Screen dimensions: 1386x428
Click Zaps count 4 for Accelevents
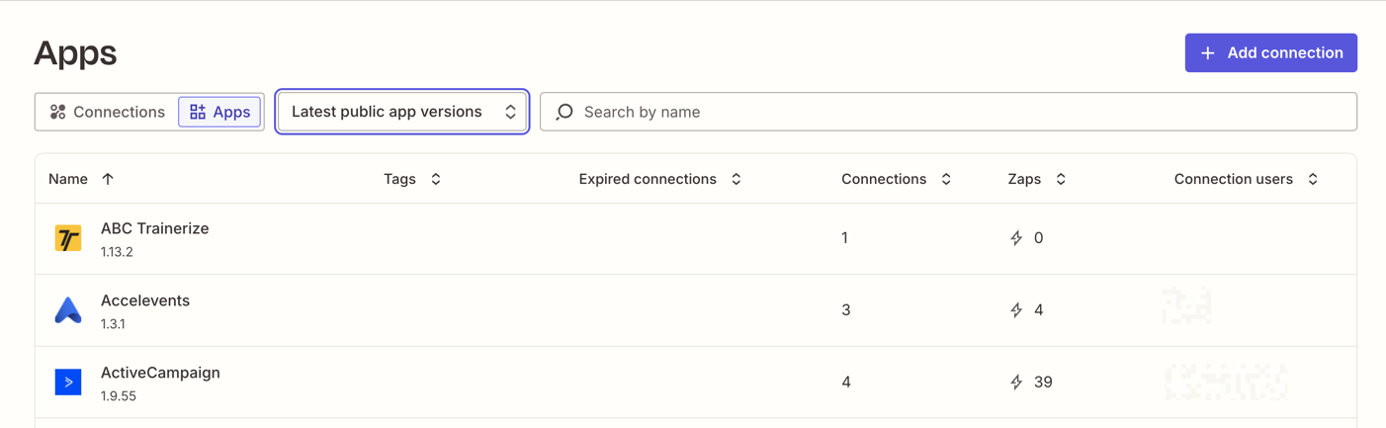coord(1038,310)
